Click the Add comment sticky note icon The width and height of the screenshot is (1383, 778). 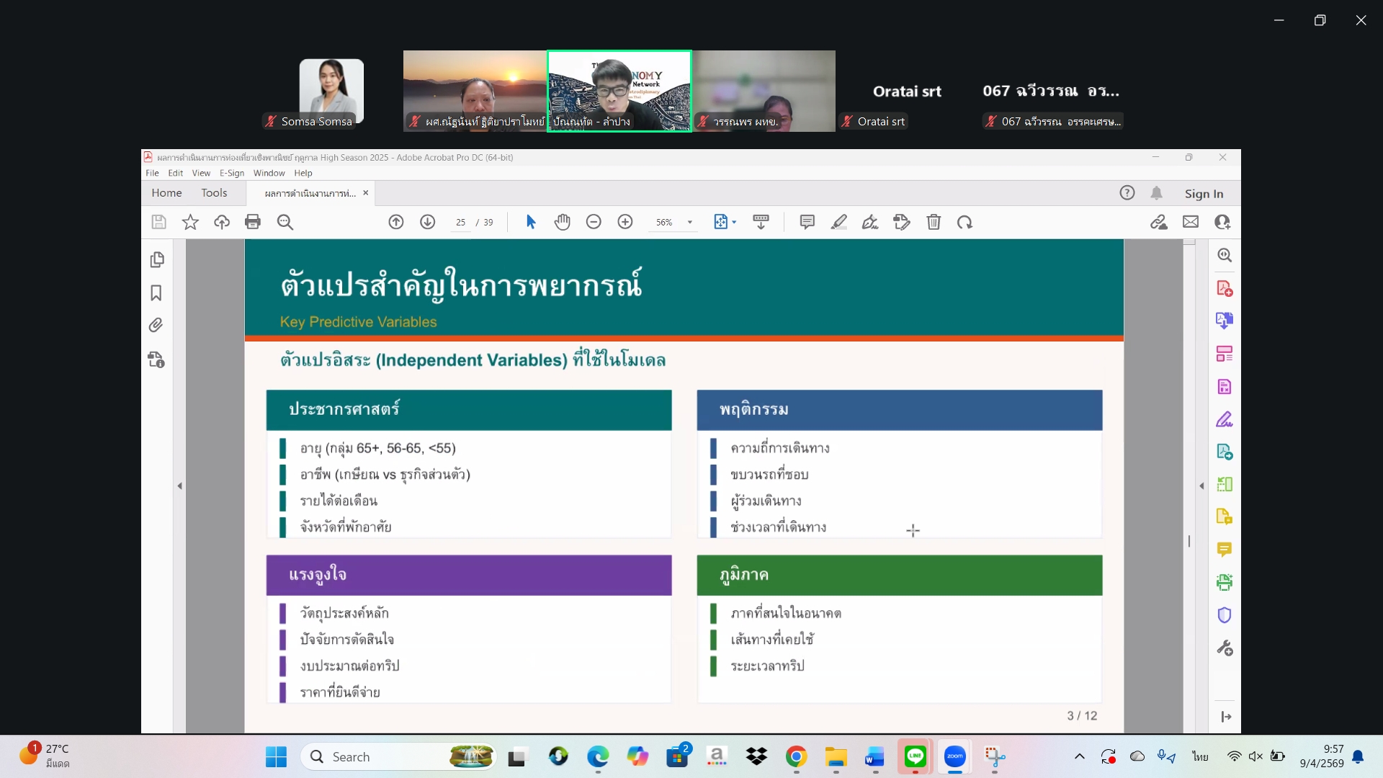tap(807, 222)
